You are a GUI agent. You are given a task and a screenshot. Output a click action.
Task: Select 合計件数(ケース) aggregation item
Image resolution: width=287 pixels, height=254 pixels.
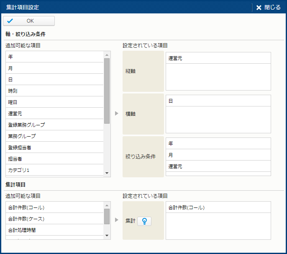(54, 218)
